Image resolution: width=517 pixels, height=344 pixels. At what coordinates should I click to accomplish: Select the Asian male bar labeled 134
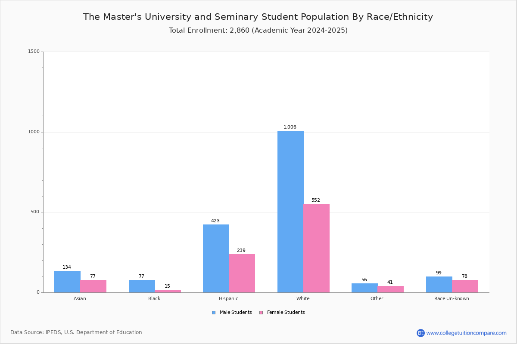pos(67,282)
